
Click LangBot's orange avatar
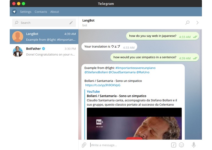click(x=18, y=37)
